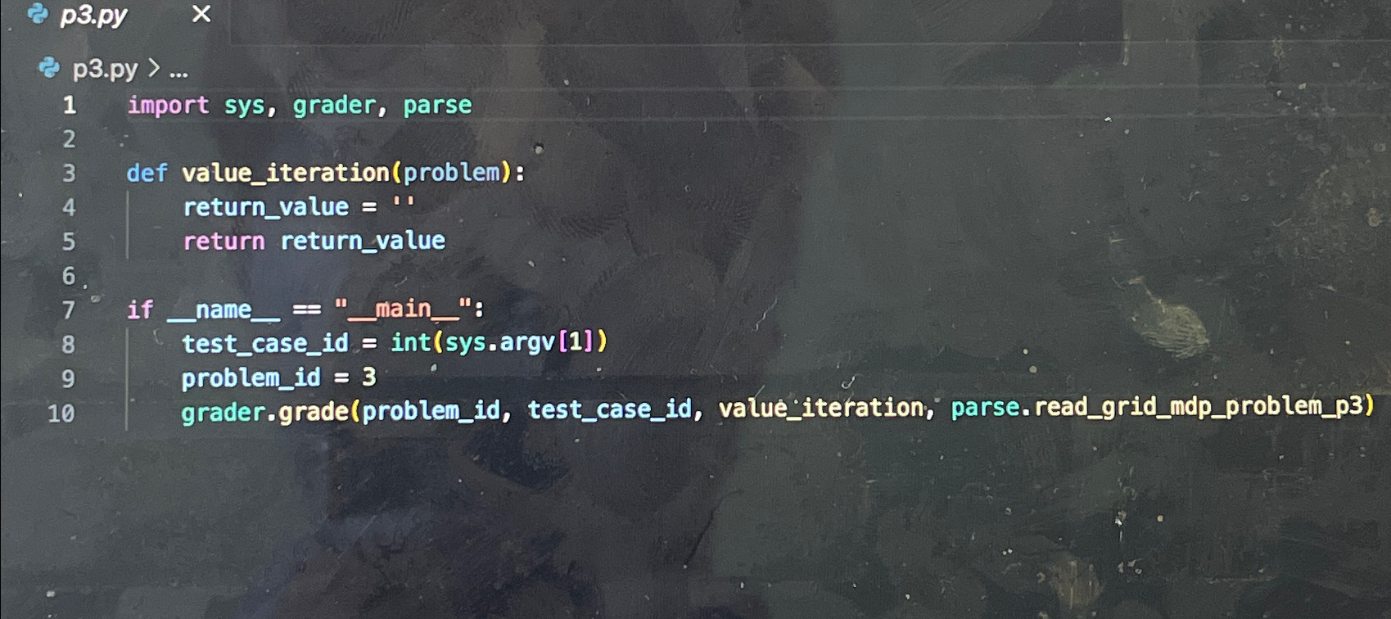This screenshot has height=619, width=1391.
Task: Click 'value_iteration' function name on line 3
Action: [x=286, y=173]
